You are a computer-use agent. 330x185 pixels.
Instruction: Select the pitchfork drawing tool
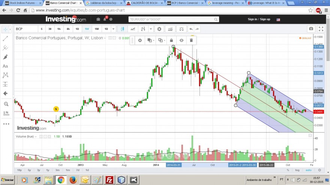[6, 48]
